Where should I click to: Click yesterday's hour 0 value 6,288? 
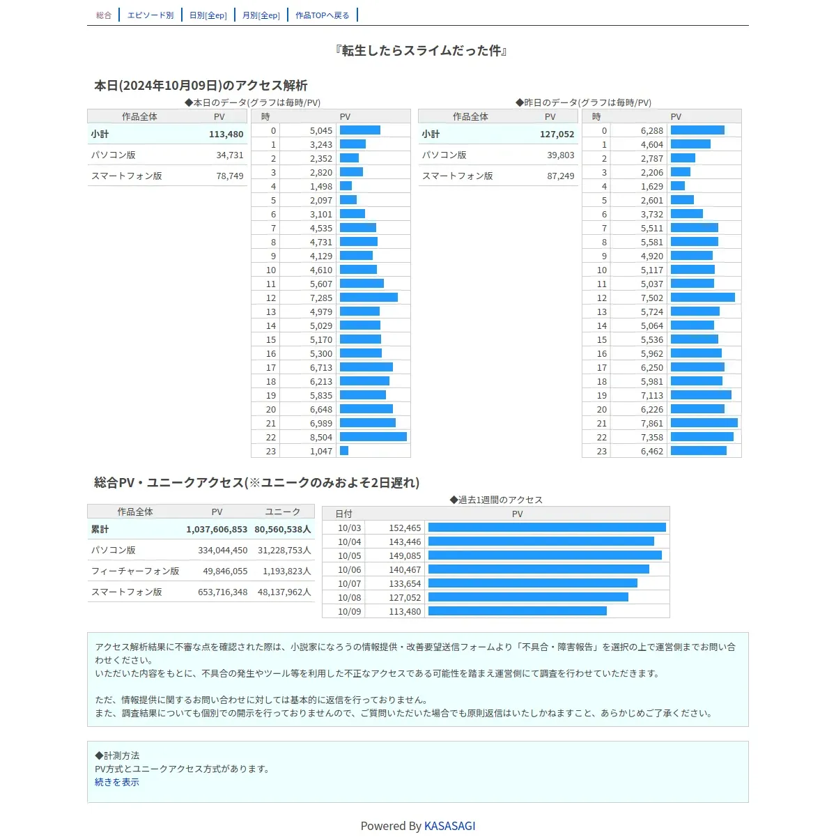click(x=652, y=131)
